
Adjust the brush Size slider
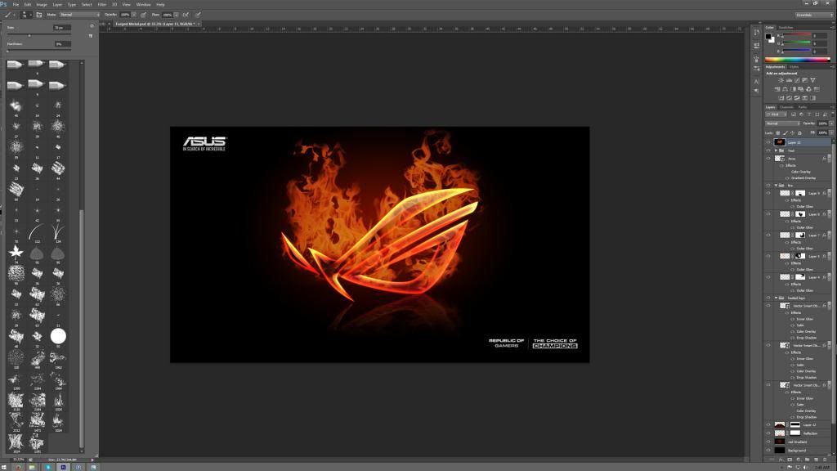pyautogui.click(x=29, y=36)
